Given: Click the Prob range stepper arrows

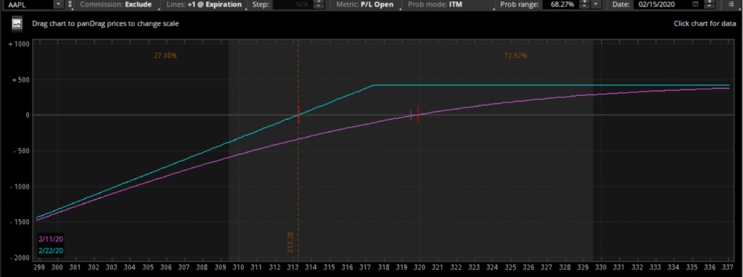Looking at the screenshot, I should click(585, 5).
